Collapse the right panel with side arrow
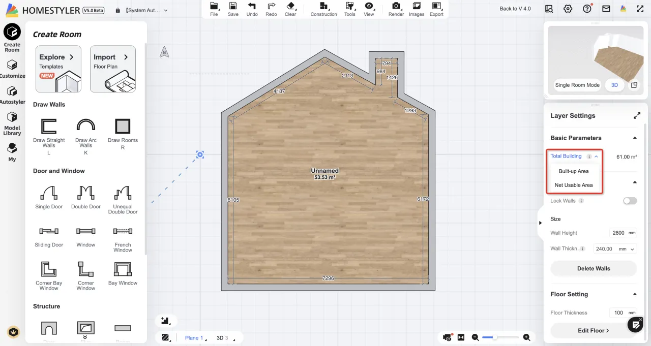 click(540, 223)
